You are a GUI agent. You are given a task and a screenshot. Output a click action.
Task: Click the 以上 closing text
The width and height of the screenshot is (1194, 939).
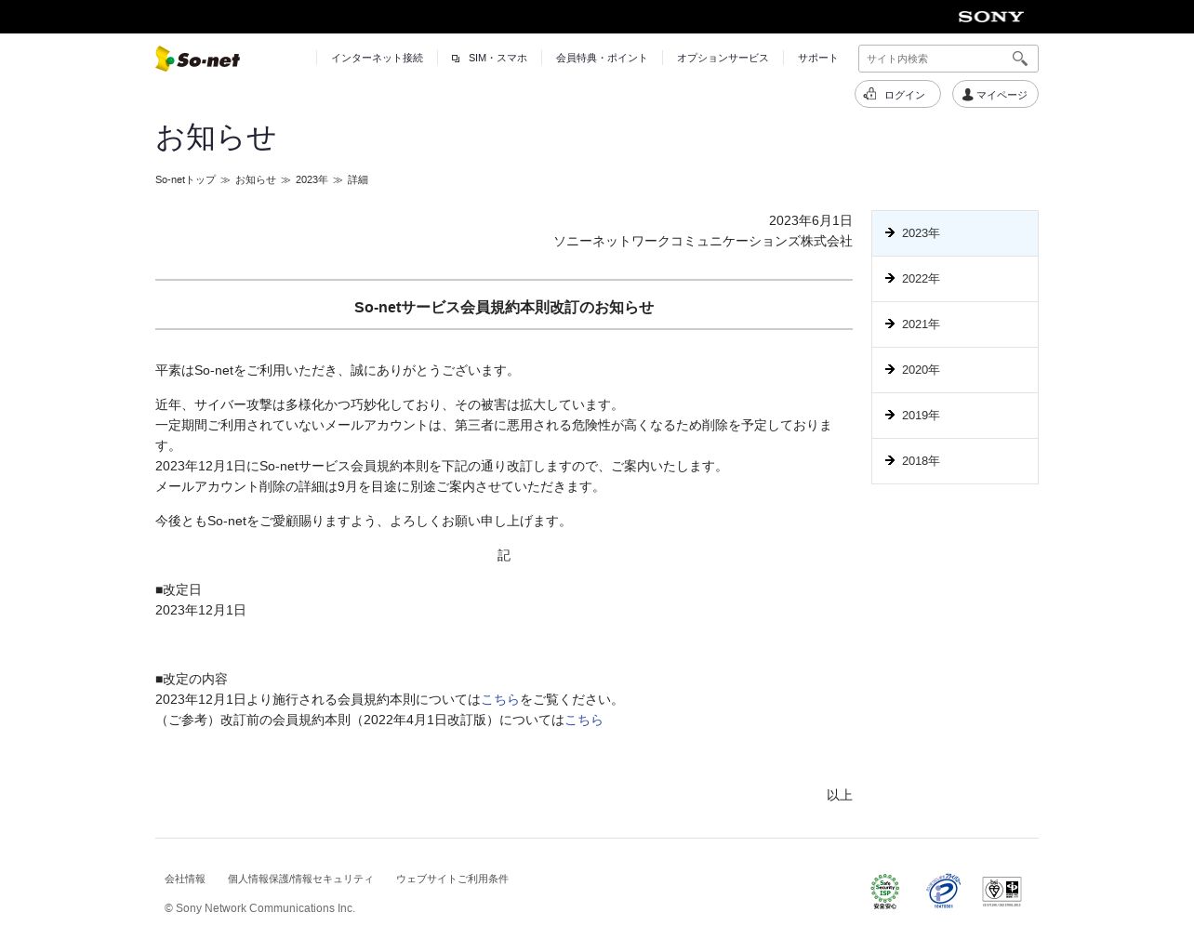pyautogui.click(x=840, y=795)
